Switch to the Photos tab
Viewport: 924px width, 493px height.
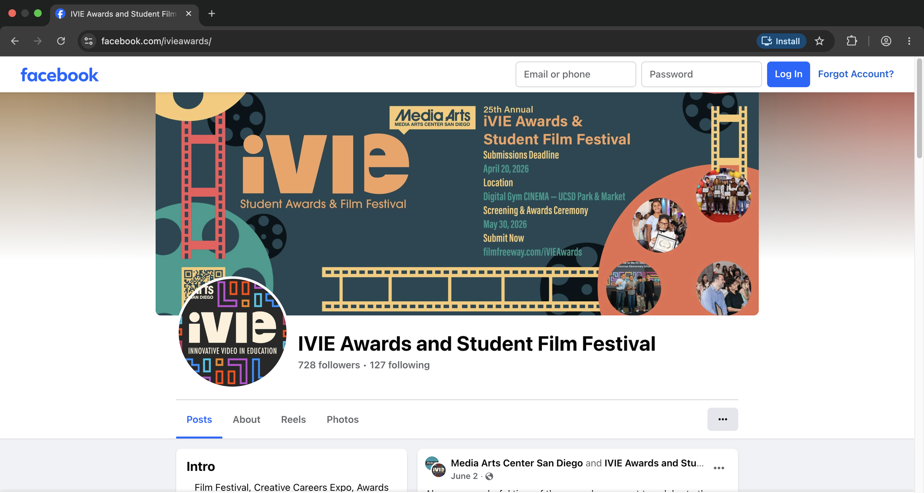pyautogui.click(x=343, y=420)
